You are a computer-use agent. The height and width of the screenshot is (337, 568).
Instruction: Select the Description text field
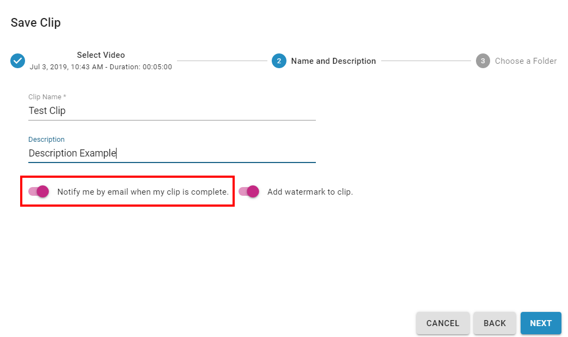click(163, 153)
